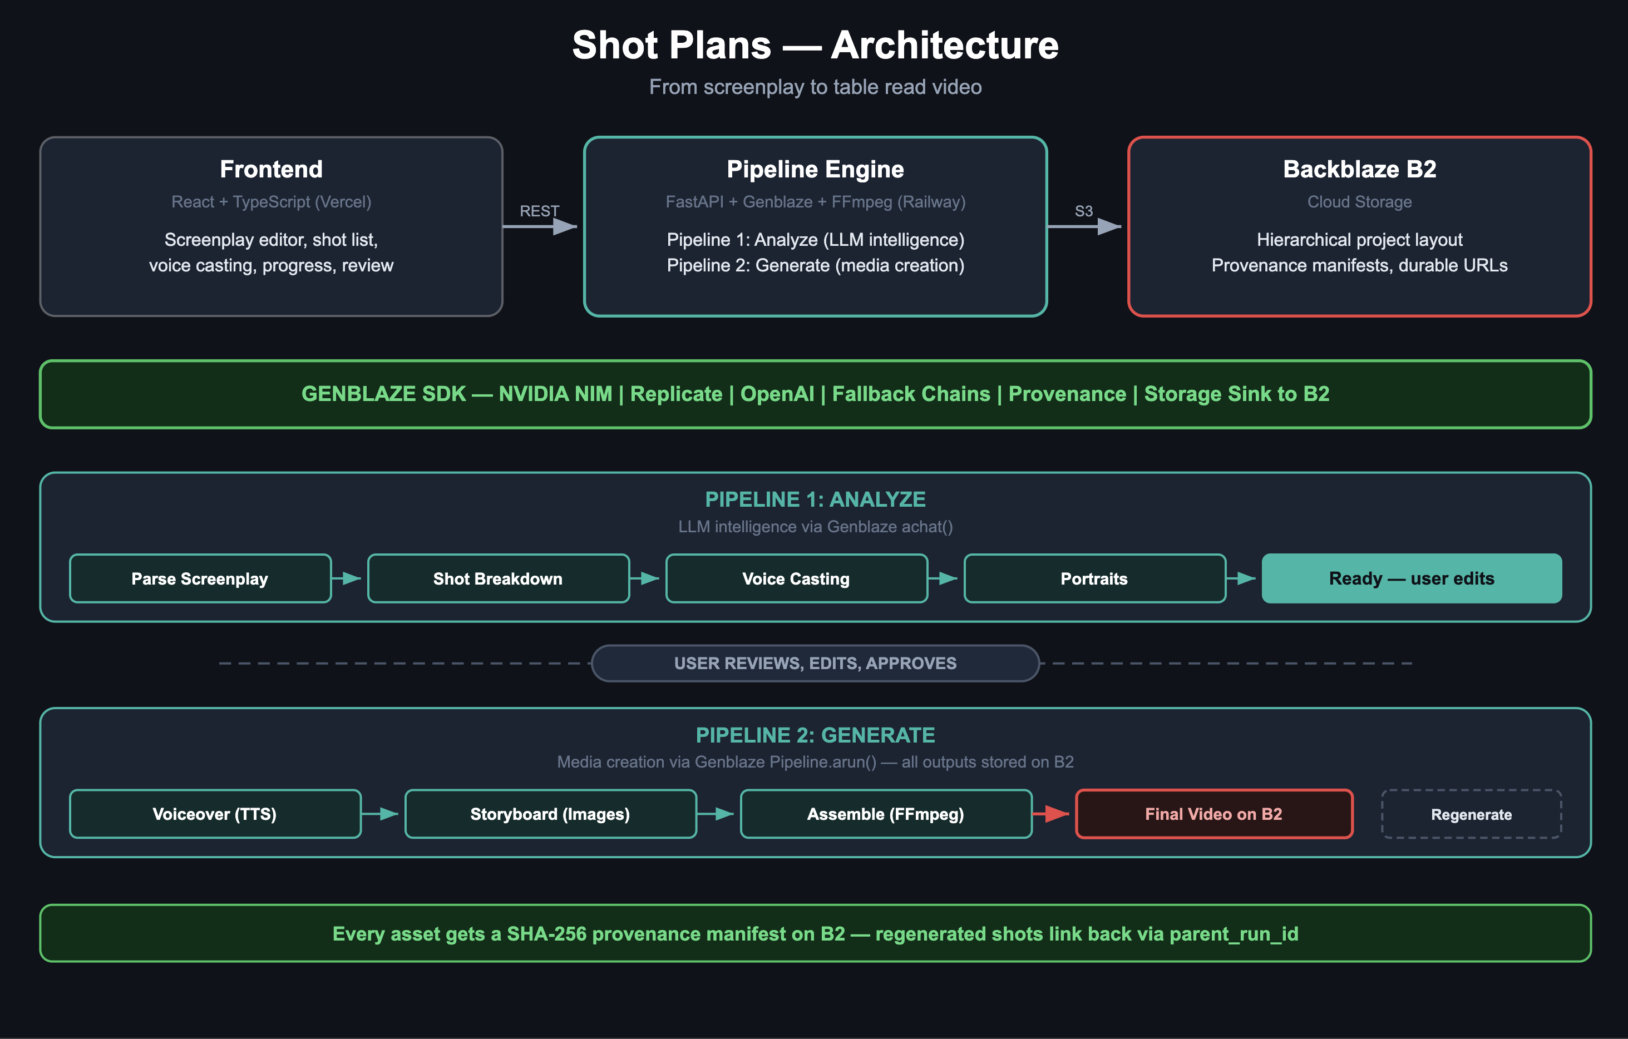1628x1039 pixels.
Task: Click the SHA-256 provenance manifest banner
Action: click(815, 933)
